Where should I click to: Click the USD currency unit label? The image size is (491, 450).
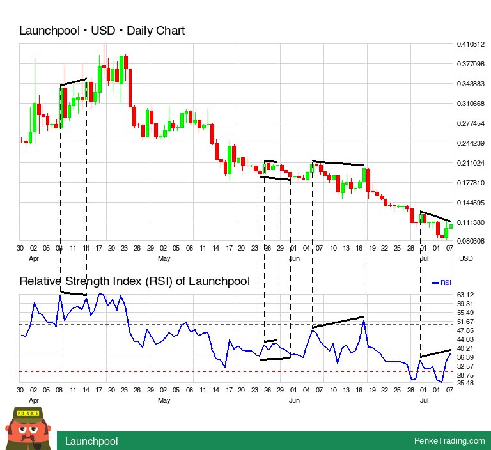[x=465, y=258]
